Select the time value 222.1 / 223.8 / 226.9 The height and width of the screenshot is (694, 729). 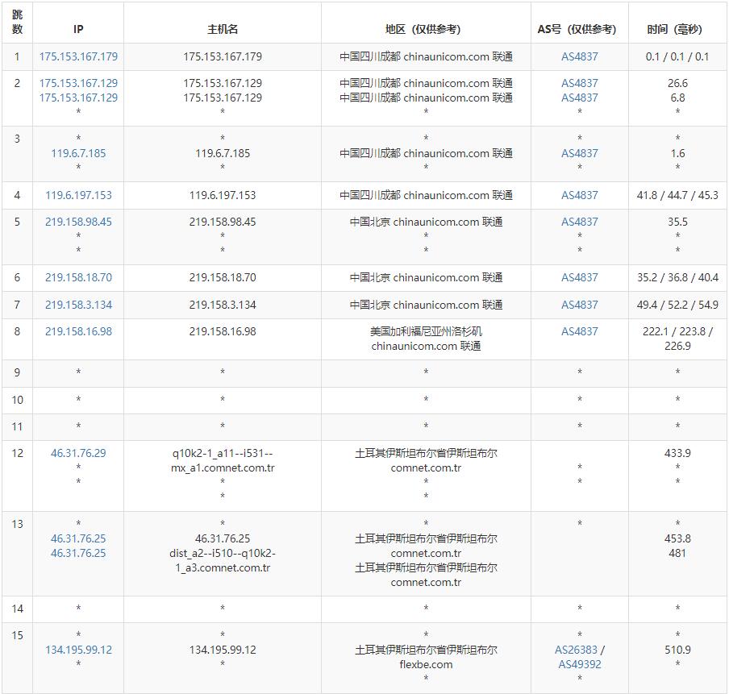pos(677,339)
